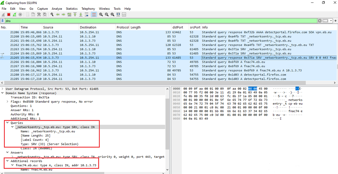The width and height of the screenshot is (338, 174).
Task: Clear the dns display filter
Action: [x=319, y=21]
